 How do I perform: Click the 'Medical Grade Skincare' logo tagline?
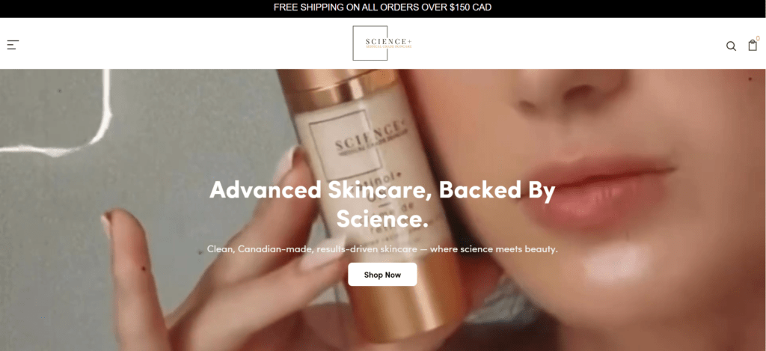tap(389, 47)
